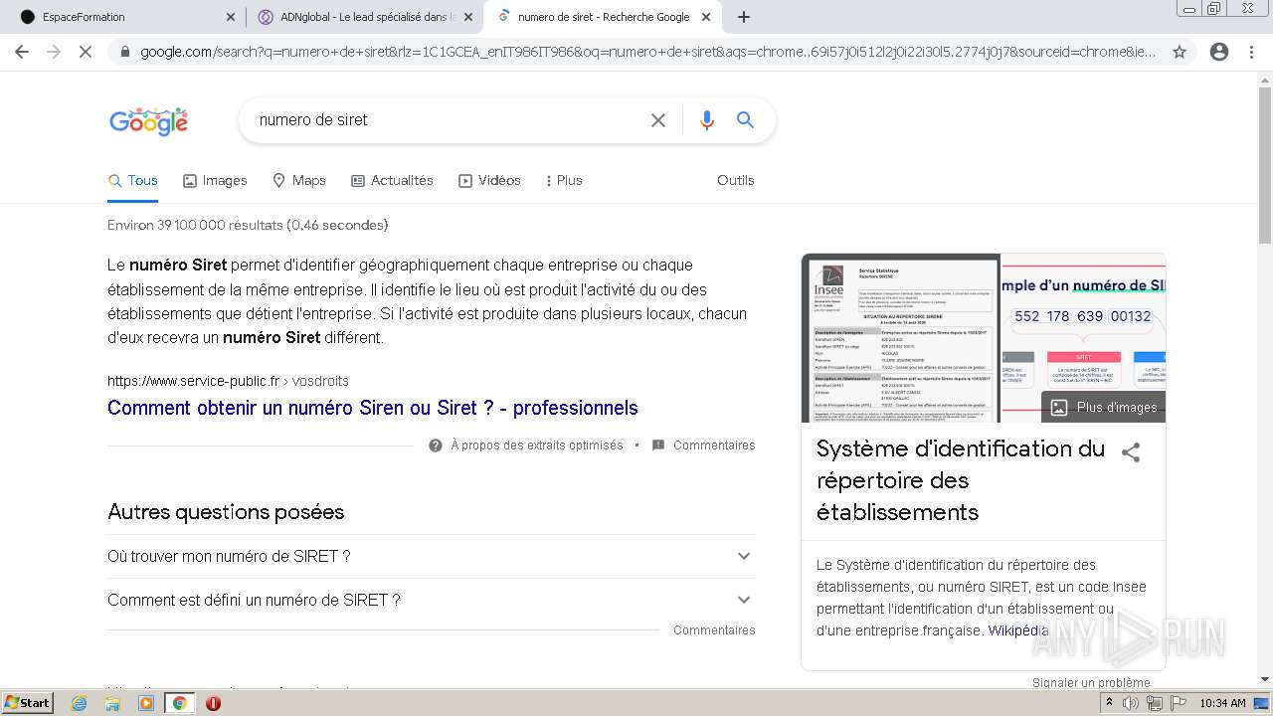Viewport: 1273px width, 716px height.
Task: Show hidden system tray icons
Action: click(1109, 703)
